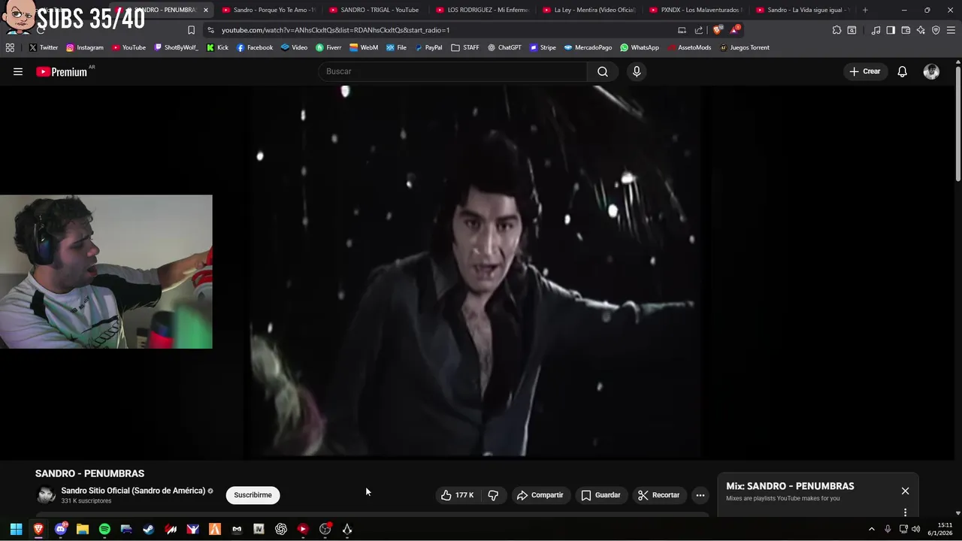This screenshot has width=962, height=541.
Task: Open Brave media control music note
Action: [876, 30]
